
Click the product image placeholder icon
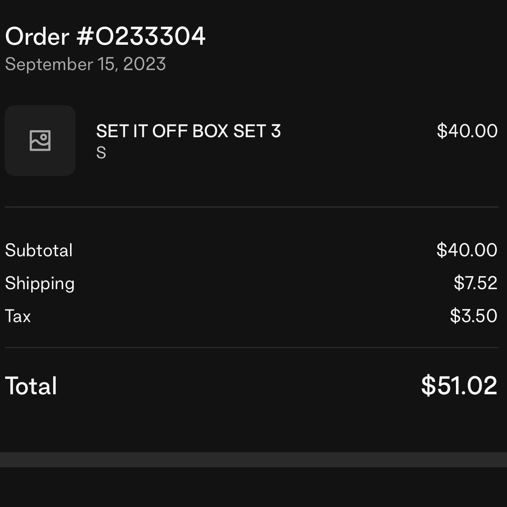pyautogui.click(x=40, y=141)
